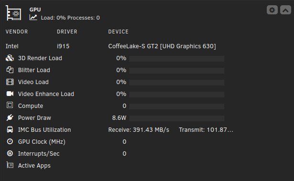Click the IMC Bus Utilization bus icon
This screenshot has width=294, height=181.
coord(10,129)
